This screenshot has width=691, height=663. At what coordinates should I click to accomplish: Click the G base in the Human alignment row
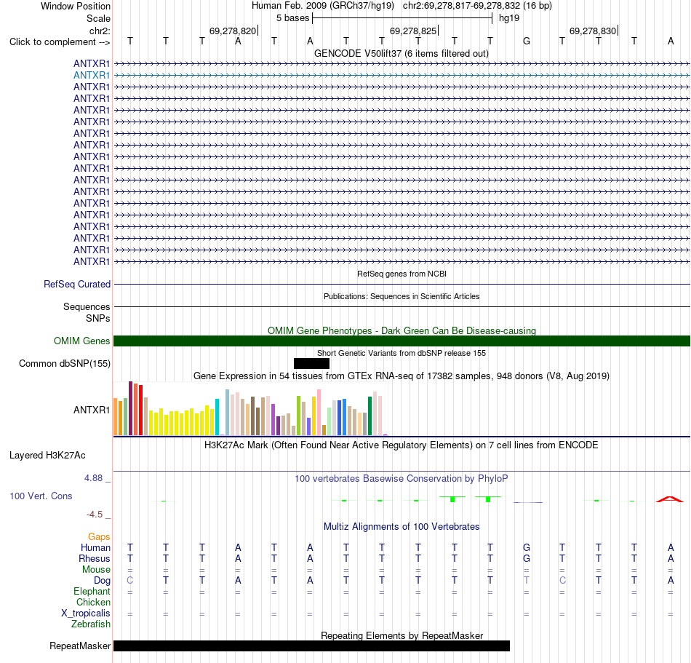click(x=526, y=547)
